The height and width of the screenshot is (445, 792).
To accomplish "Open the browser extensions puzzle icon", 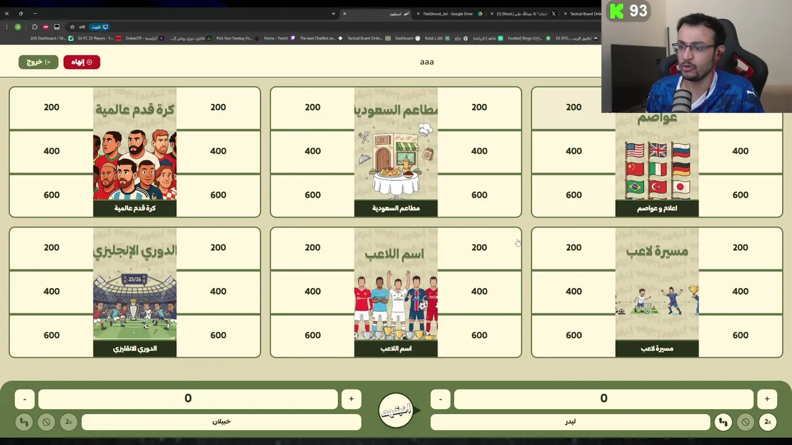I will 35,27.
